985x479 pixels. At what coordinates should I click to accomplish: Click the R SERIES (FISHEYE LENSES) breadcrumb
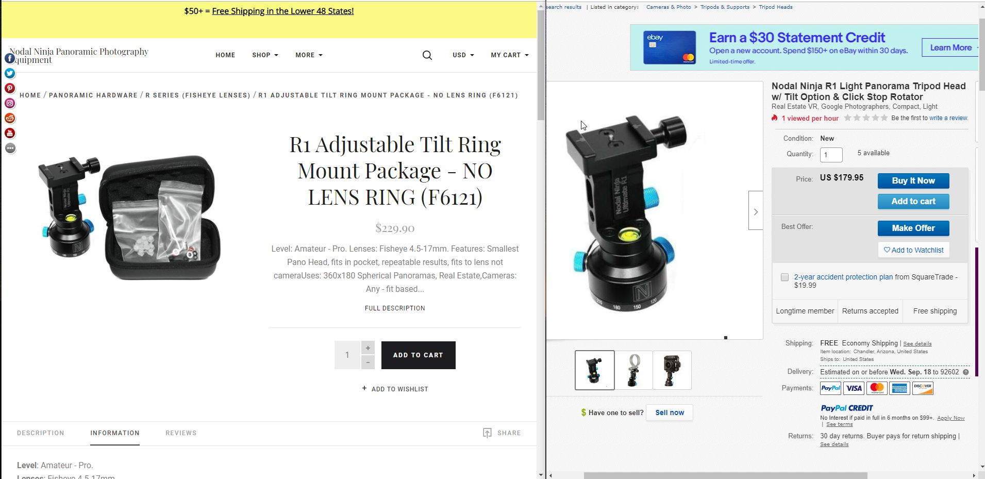pyautogui.click(x=198, y=95)
